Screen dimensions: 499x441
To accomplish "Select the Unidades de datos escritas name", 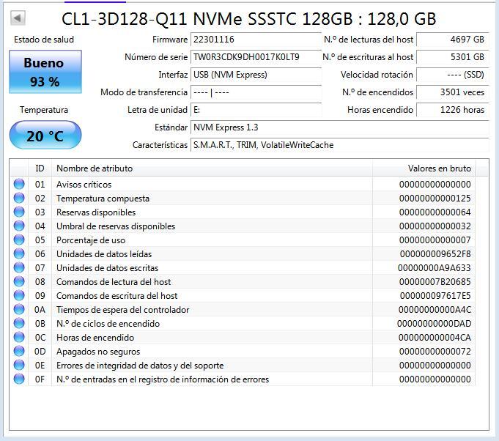I will [107, 268].
